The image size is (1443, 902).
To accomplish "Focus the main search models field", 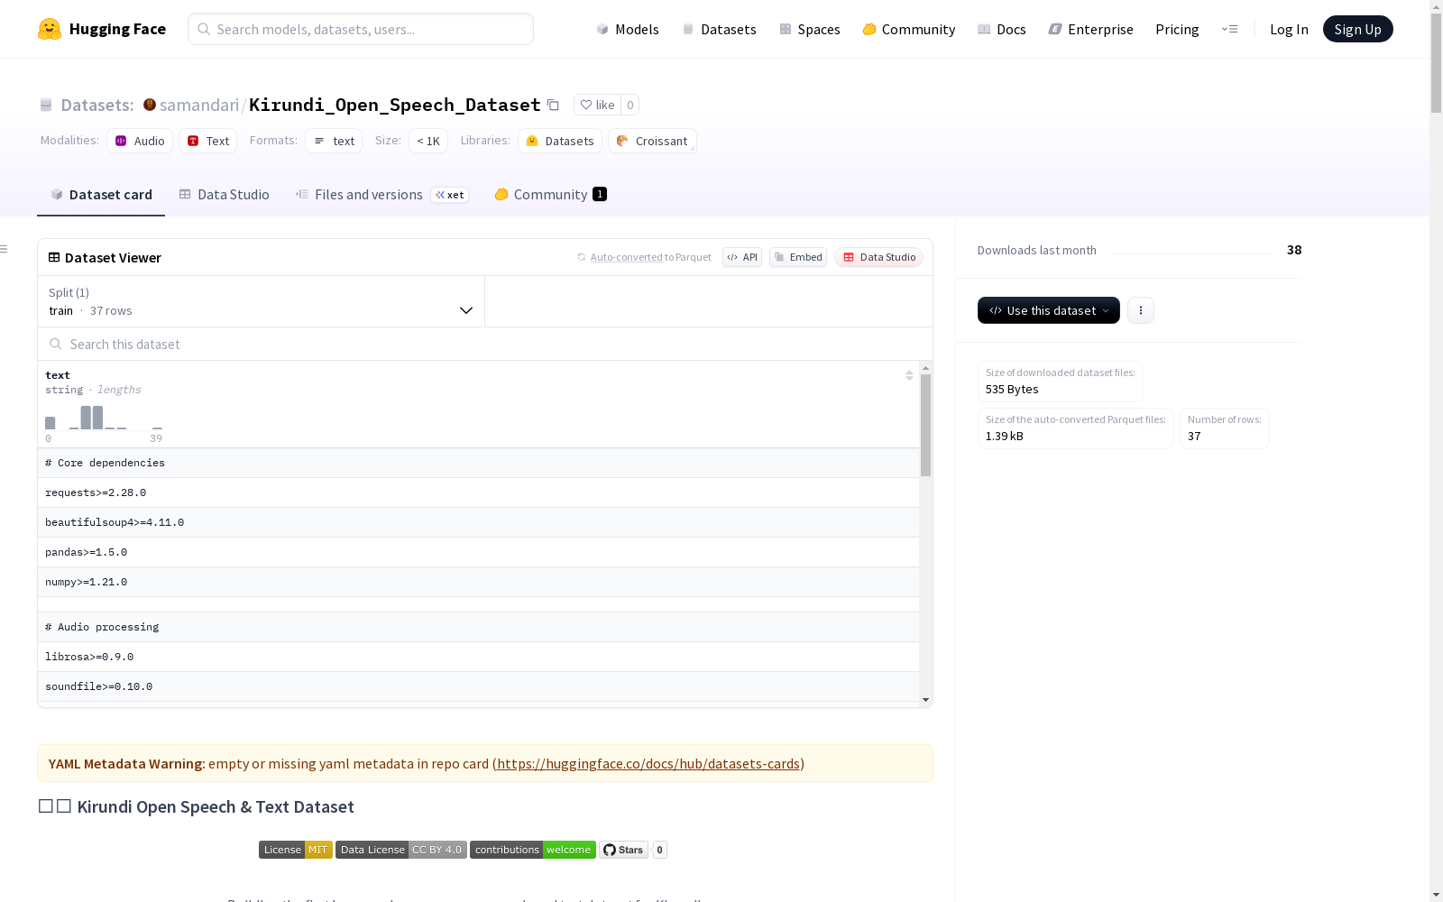I will (x=361, y=29).
